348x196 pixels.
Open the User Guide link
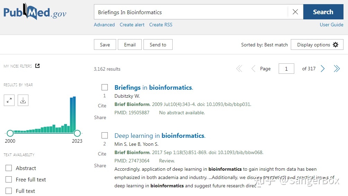tap(331, 25)
